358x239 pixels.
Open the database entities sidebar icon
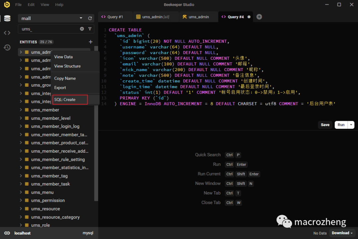click(7, 19)
